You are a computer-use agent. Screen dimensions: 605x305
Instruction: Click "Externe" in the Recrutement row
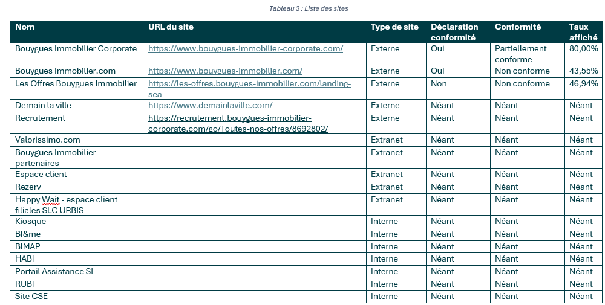(385, 118)
